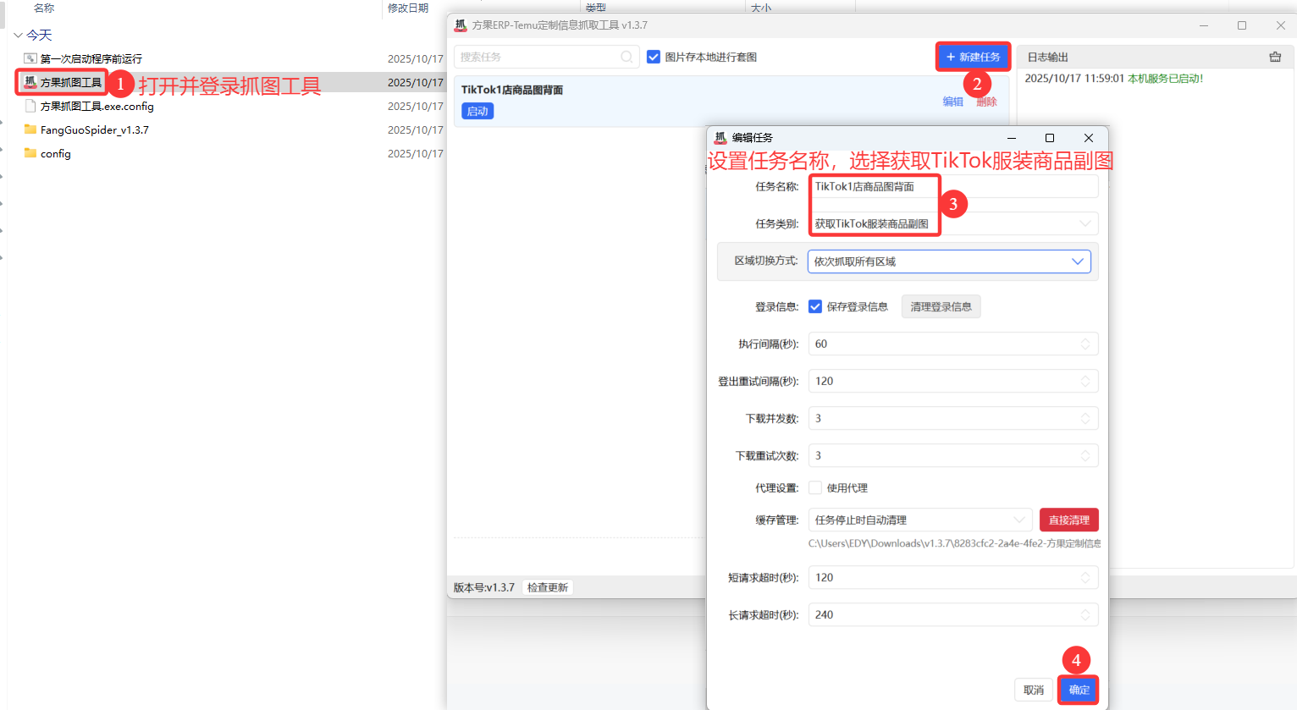Image resolution: width=1297 pixels, height=710 pixels.
Task: Click the 任务名称 input field
Action: 953,186
